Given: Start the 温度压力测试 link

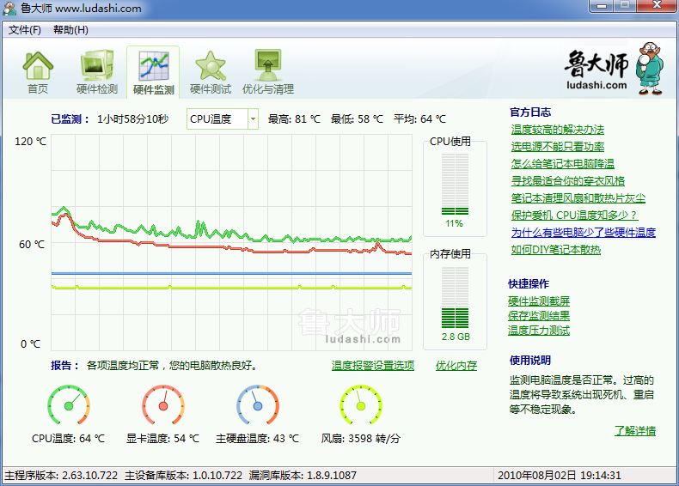Looking at the screenshot, I should [539, 331].
